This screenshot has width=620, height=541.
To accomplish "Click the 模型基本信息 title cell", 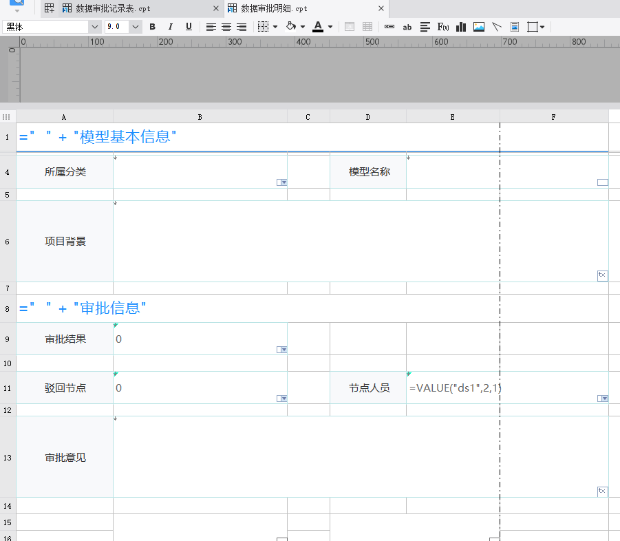I will 312,137.
